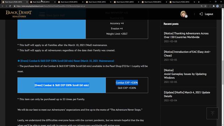Close the second Black Desert tab

pos(55,2)
